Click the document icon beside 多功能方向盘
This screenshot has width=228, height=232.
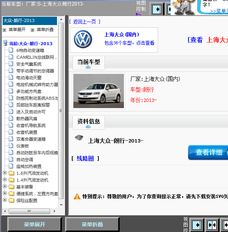click(x=11, y=91)
